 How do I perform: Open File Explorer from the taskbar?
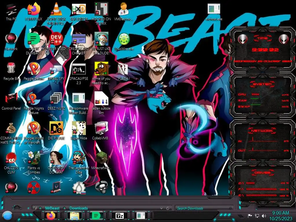click(74, 216)
